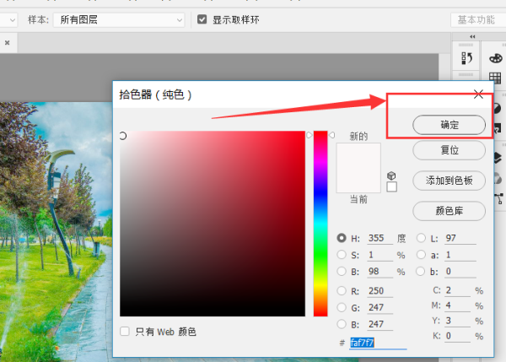Click the C cyan percentage field
Screen dimensions: 506x362
point(458,290)
